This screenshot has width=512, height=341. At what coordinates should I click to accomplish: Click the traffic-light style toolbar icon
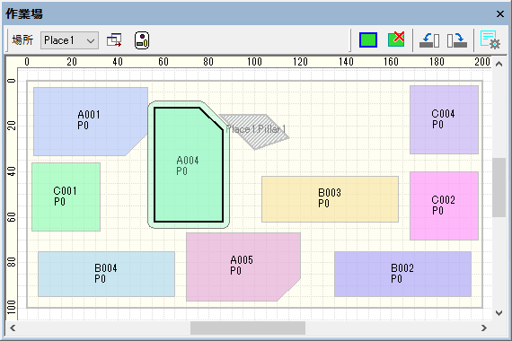(142, 40)
